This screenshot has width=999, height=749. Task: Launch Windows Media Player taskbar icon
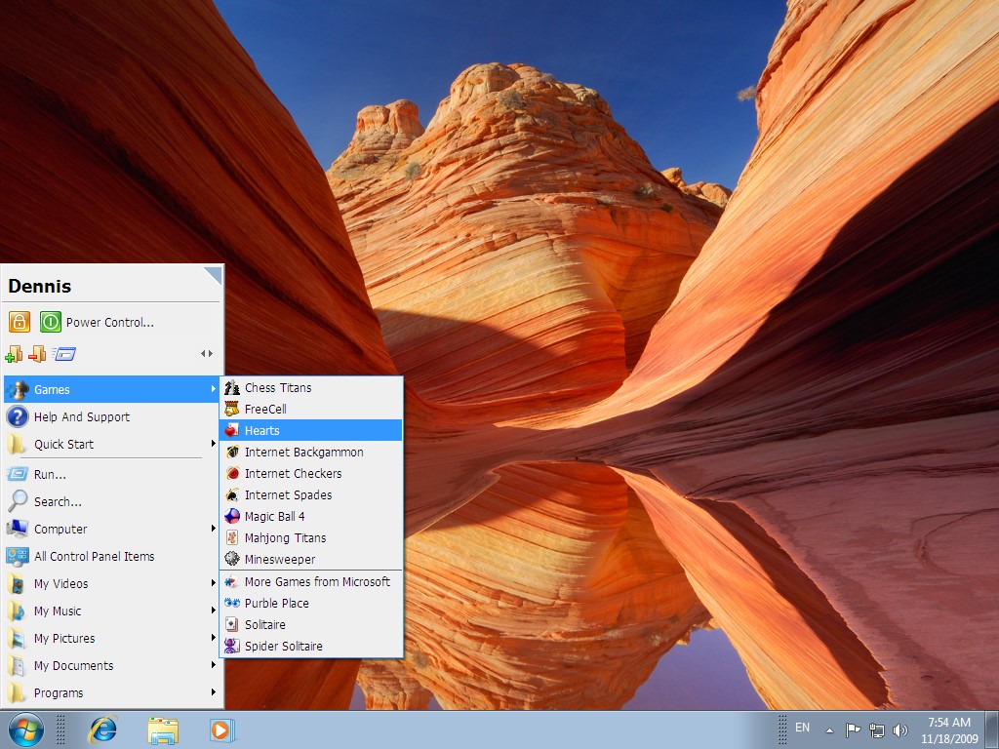tap(222, 729)
